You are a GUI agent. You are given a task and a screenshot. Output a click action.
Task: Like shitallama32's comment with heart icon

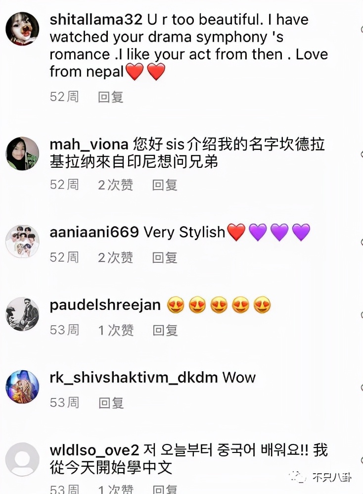point(362,29)
